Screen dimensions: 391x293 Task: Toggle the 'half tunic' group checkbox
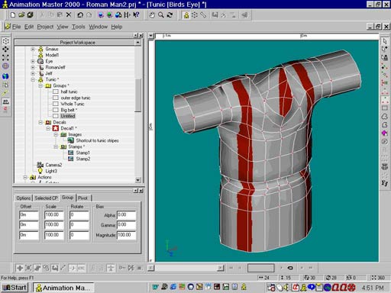pos(56,92)
